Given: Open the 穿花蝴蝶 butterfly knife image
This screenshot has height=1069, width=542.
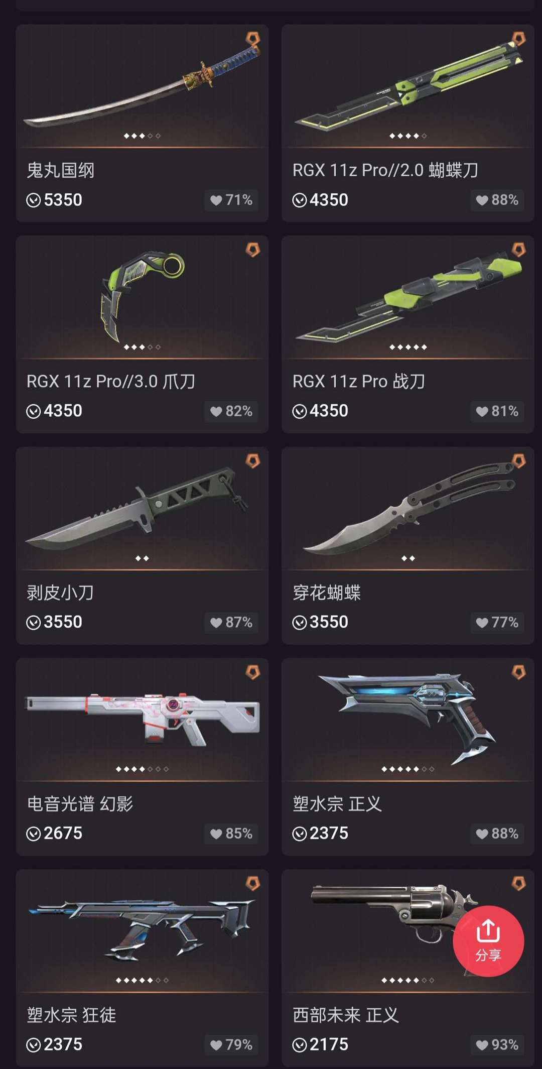Looking at the screenshot, I should (x=408, y=508).
